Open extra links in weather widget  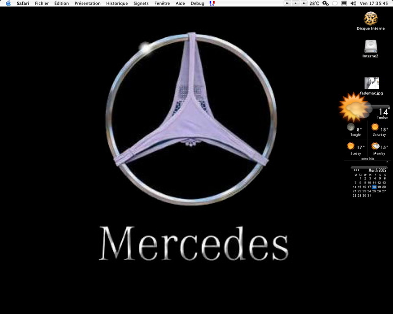(x=367, y=159)
